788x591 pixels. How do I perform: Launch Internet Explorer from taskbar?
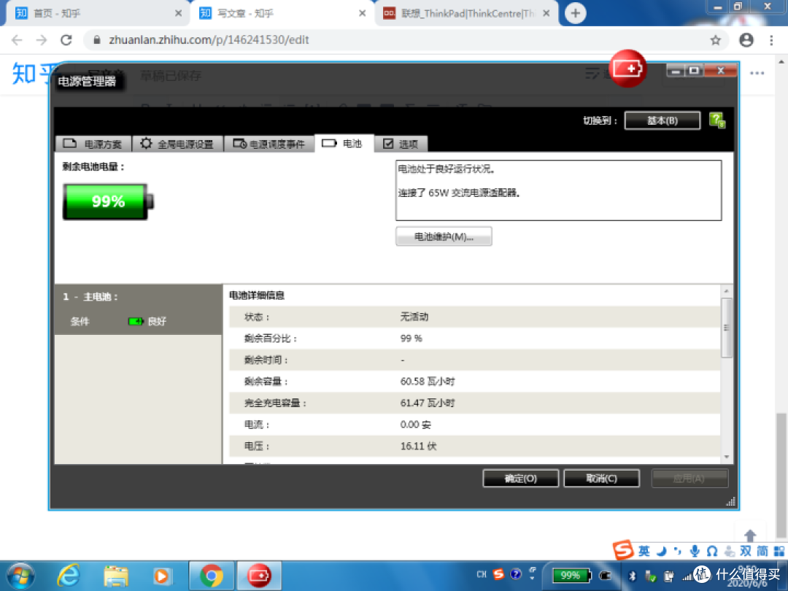tap(69, 576)
